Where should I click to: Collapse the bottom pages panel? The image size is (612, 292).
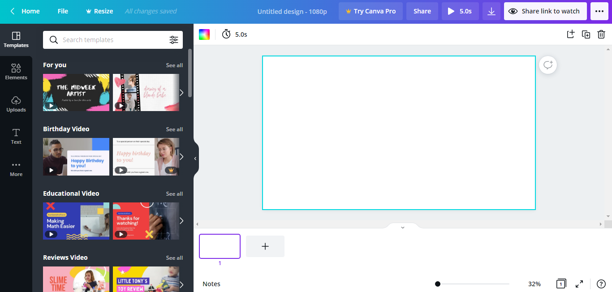402,227
